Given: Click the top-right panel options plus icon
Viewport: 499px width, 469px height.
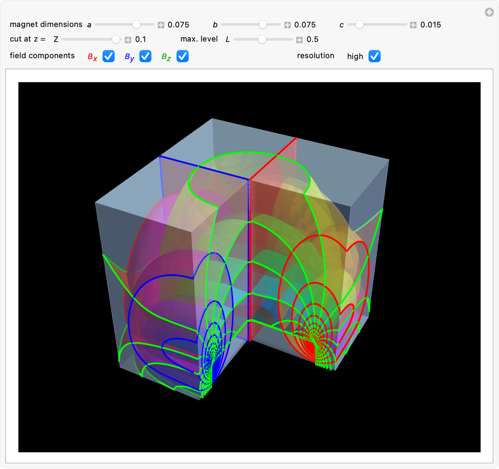Looking at the screenshot, I should tap(489, 12).
